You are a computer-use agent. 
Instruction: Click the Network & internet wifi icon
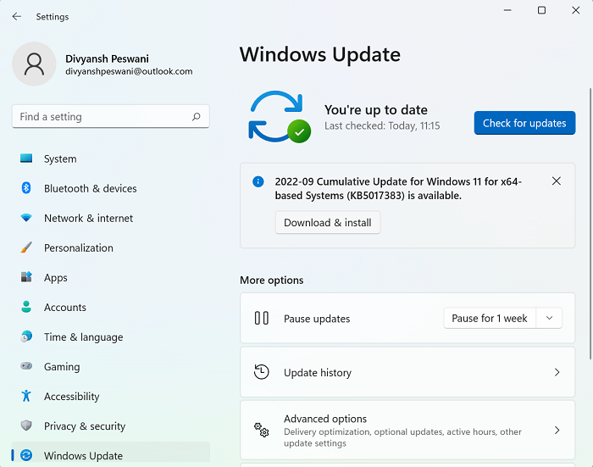(26, 218)
